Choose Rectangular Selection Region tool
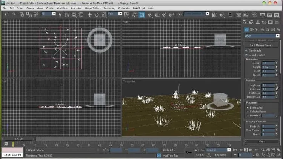Screen dimensions: 283x159 [x=74, y=15]
